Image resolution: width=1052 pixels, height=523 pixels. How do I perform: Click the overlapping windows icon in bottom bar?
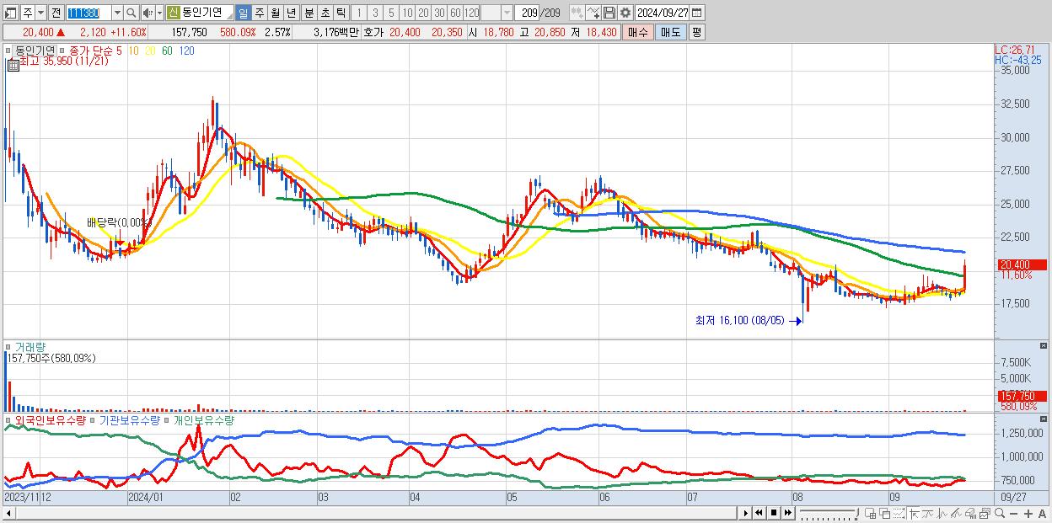tap(885, 513)
